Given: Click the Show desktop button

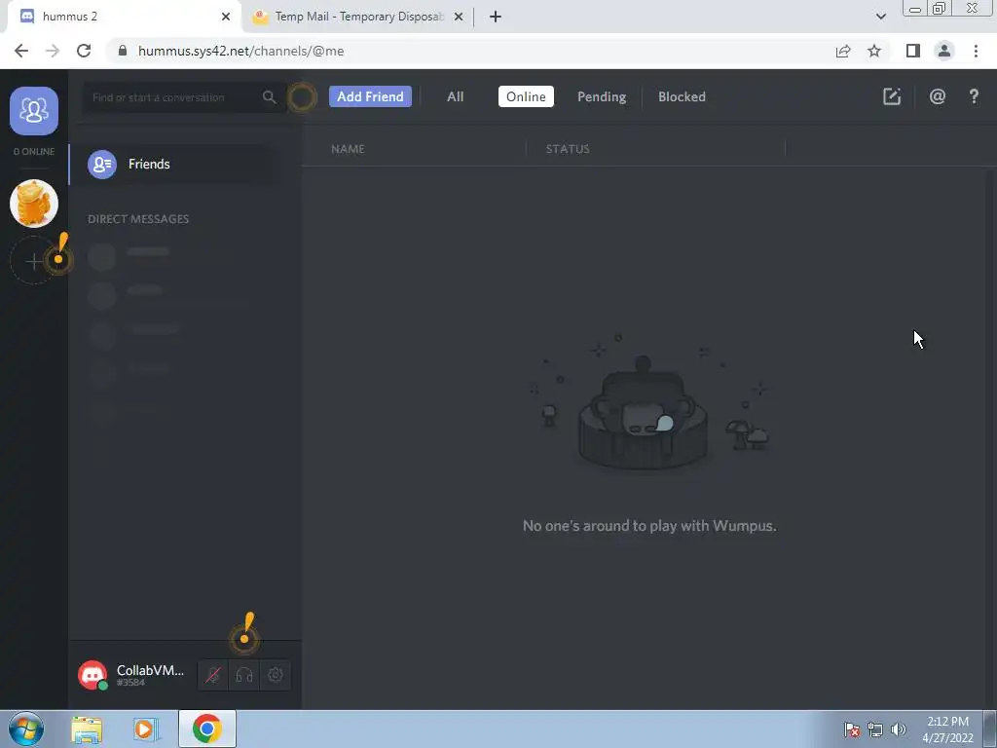Looking at the screenshot, I should pyautogui.click(x=990, y=729).
